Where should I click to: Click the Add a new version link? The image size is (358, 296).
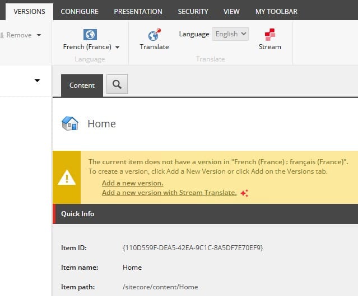pos(132,183)
